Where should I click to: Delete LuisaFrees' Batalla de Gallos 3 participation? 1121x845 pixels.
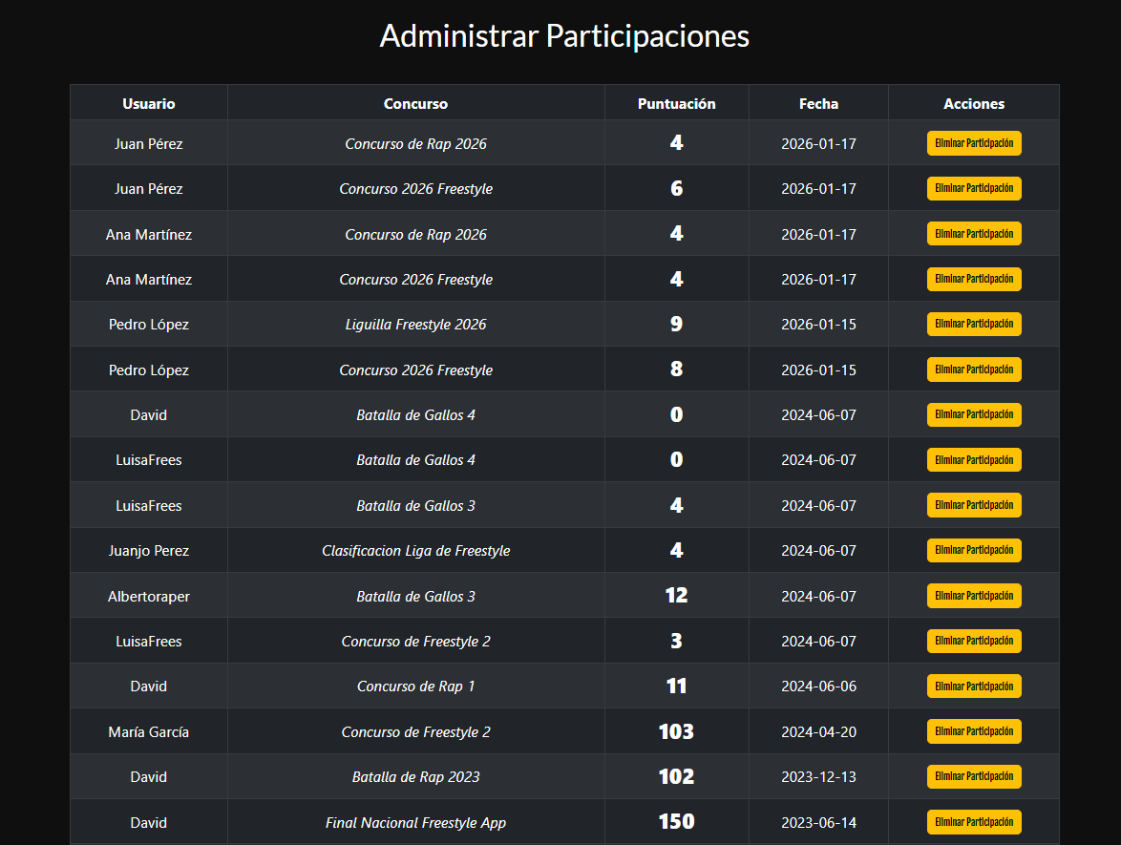[x=974, y=505]
